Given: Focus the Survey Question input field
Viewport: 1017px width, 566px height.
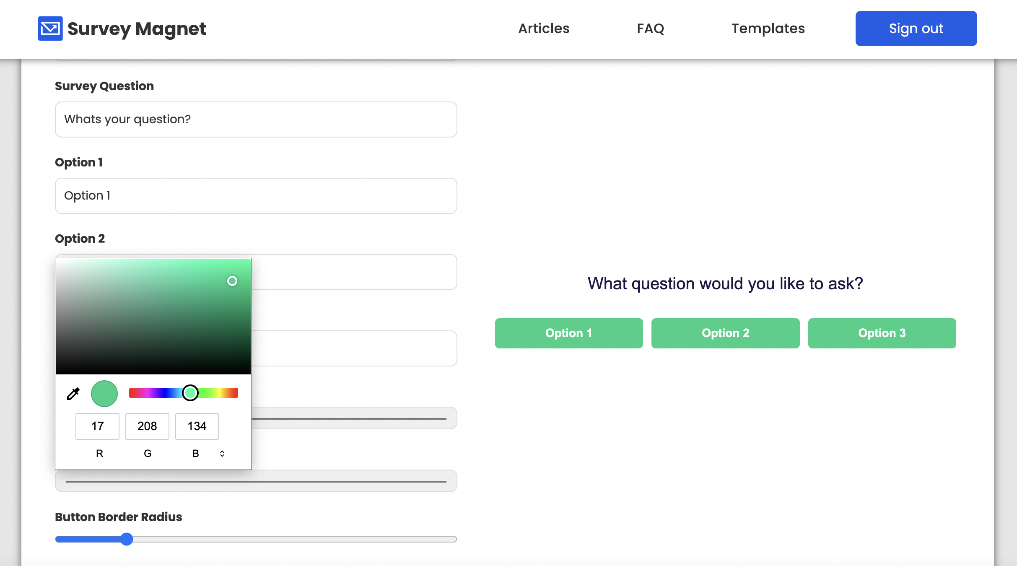Looking at the screenshot, I should coord(256,119).
